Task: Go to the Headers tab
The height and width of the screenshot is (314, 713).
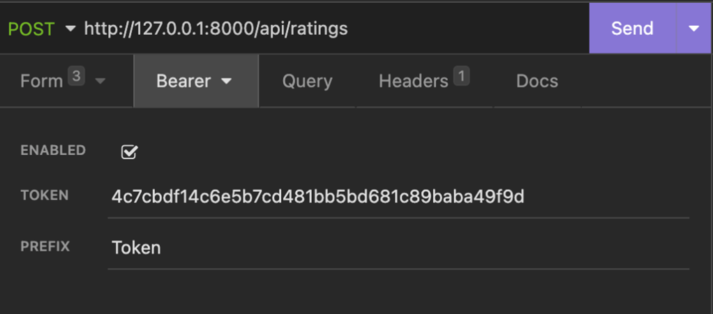Action: pyautogui.click(x=413, y=81)
